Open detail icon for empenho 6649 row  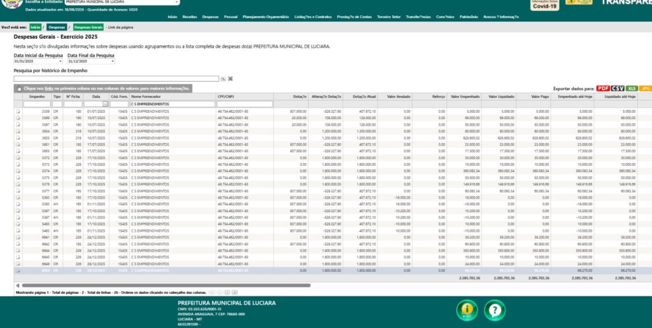(x=18, y=264)
